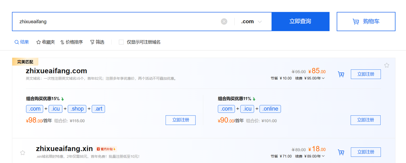Screen dimensions: 406x163
Task: Select the .shop tag in the bundle
Action: pyautogui.click(x=77, y=109)
